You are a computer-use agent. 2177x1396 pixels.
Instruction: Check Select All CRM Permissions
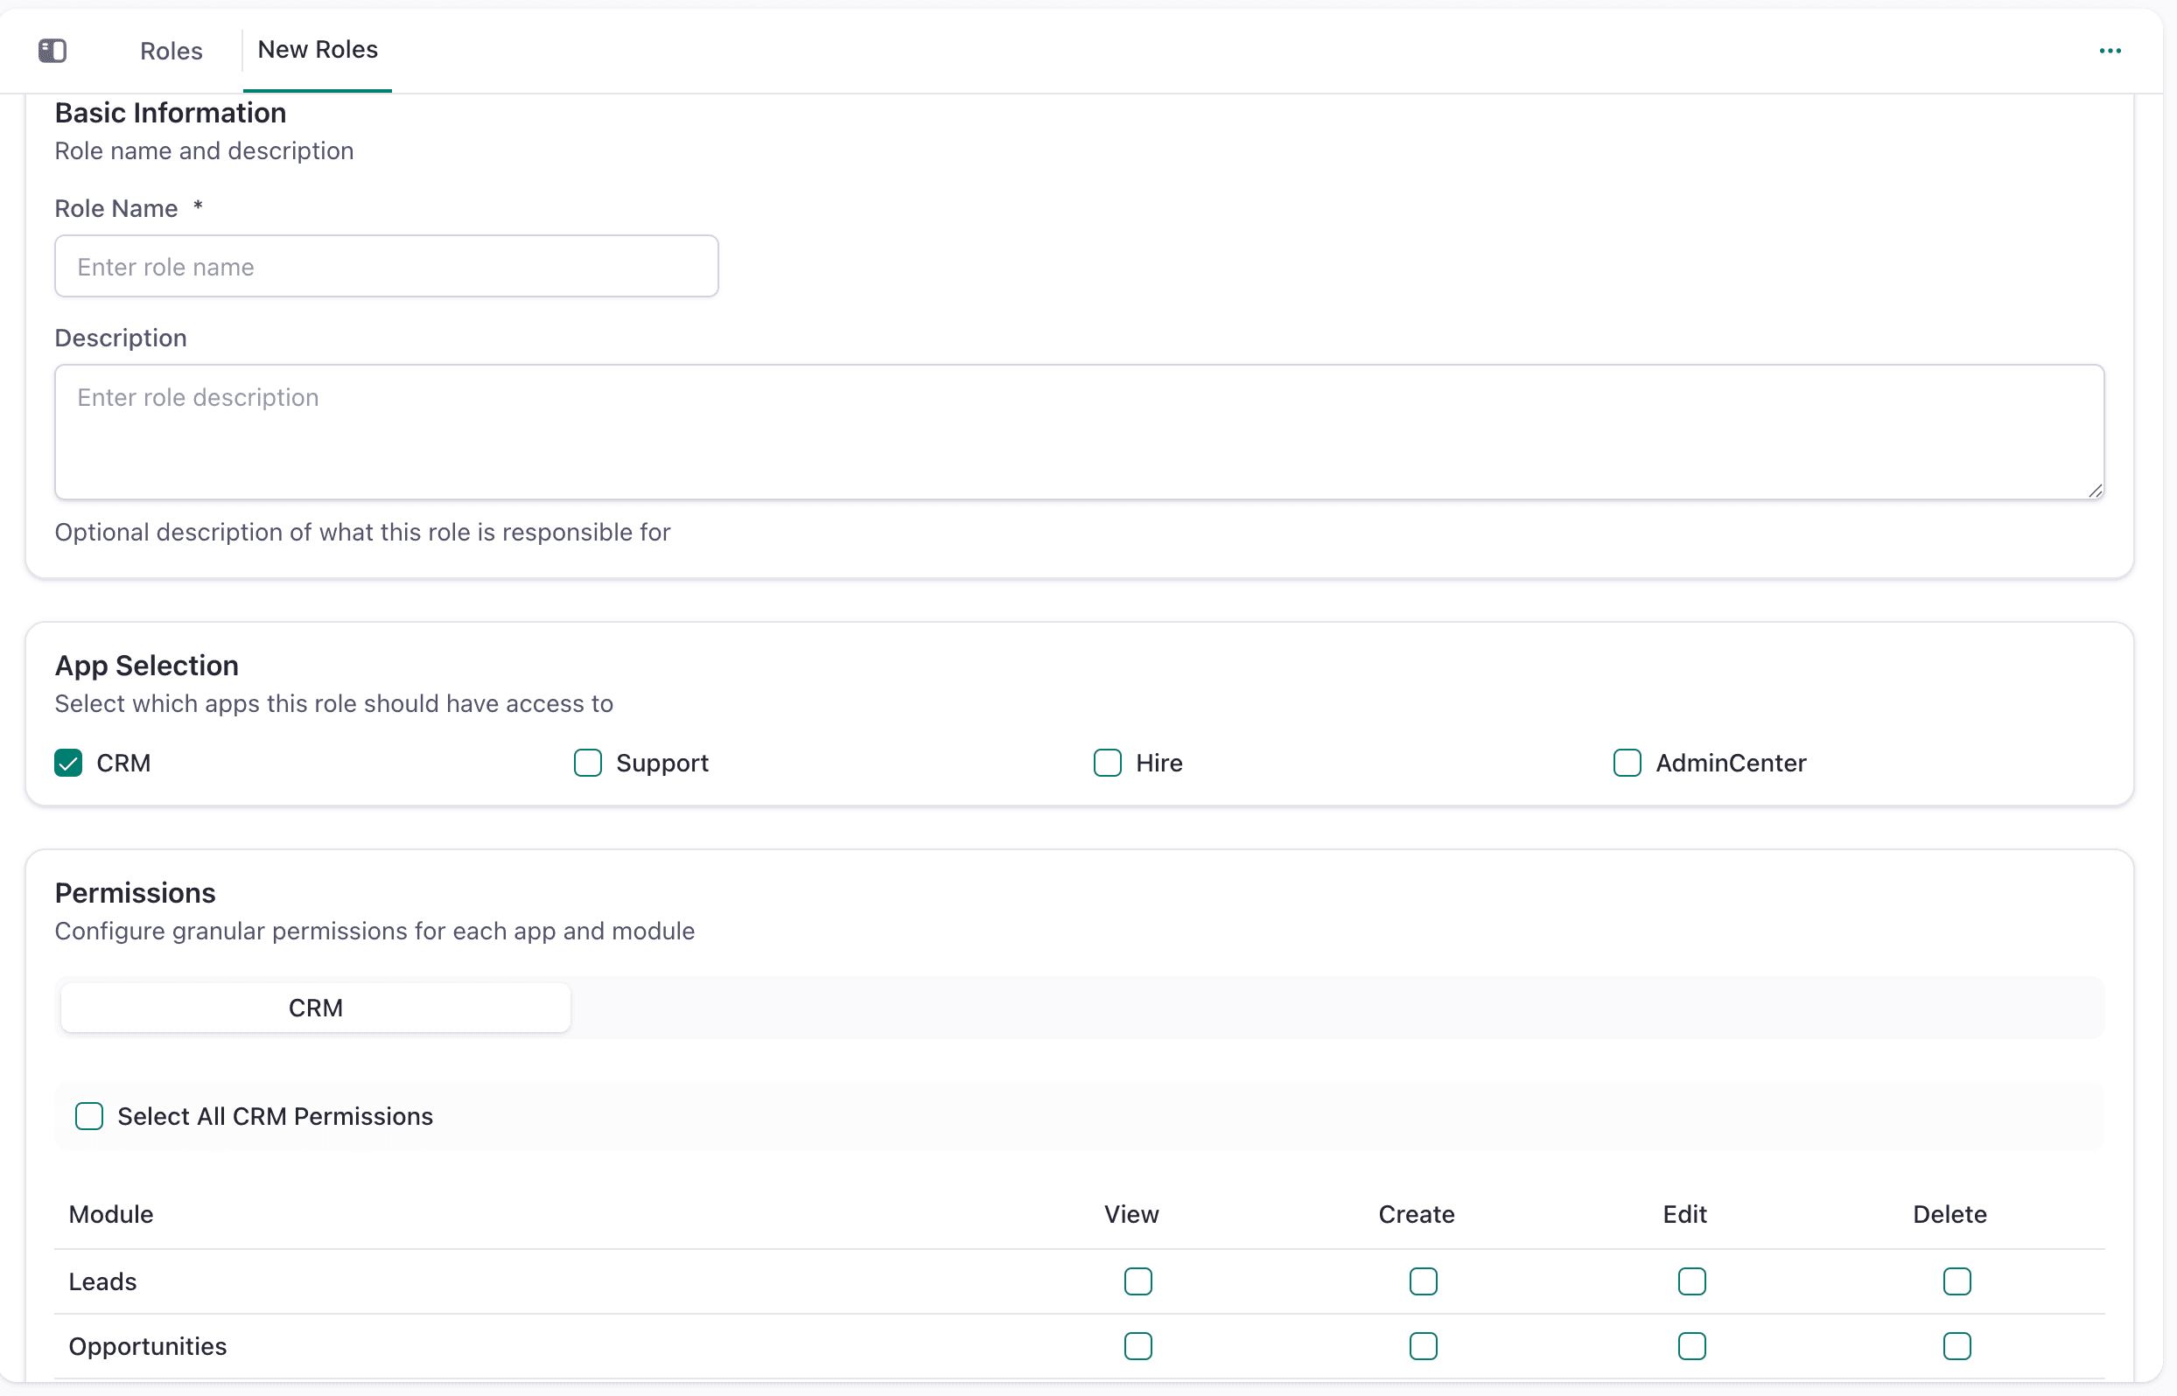(89, 1117)
